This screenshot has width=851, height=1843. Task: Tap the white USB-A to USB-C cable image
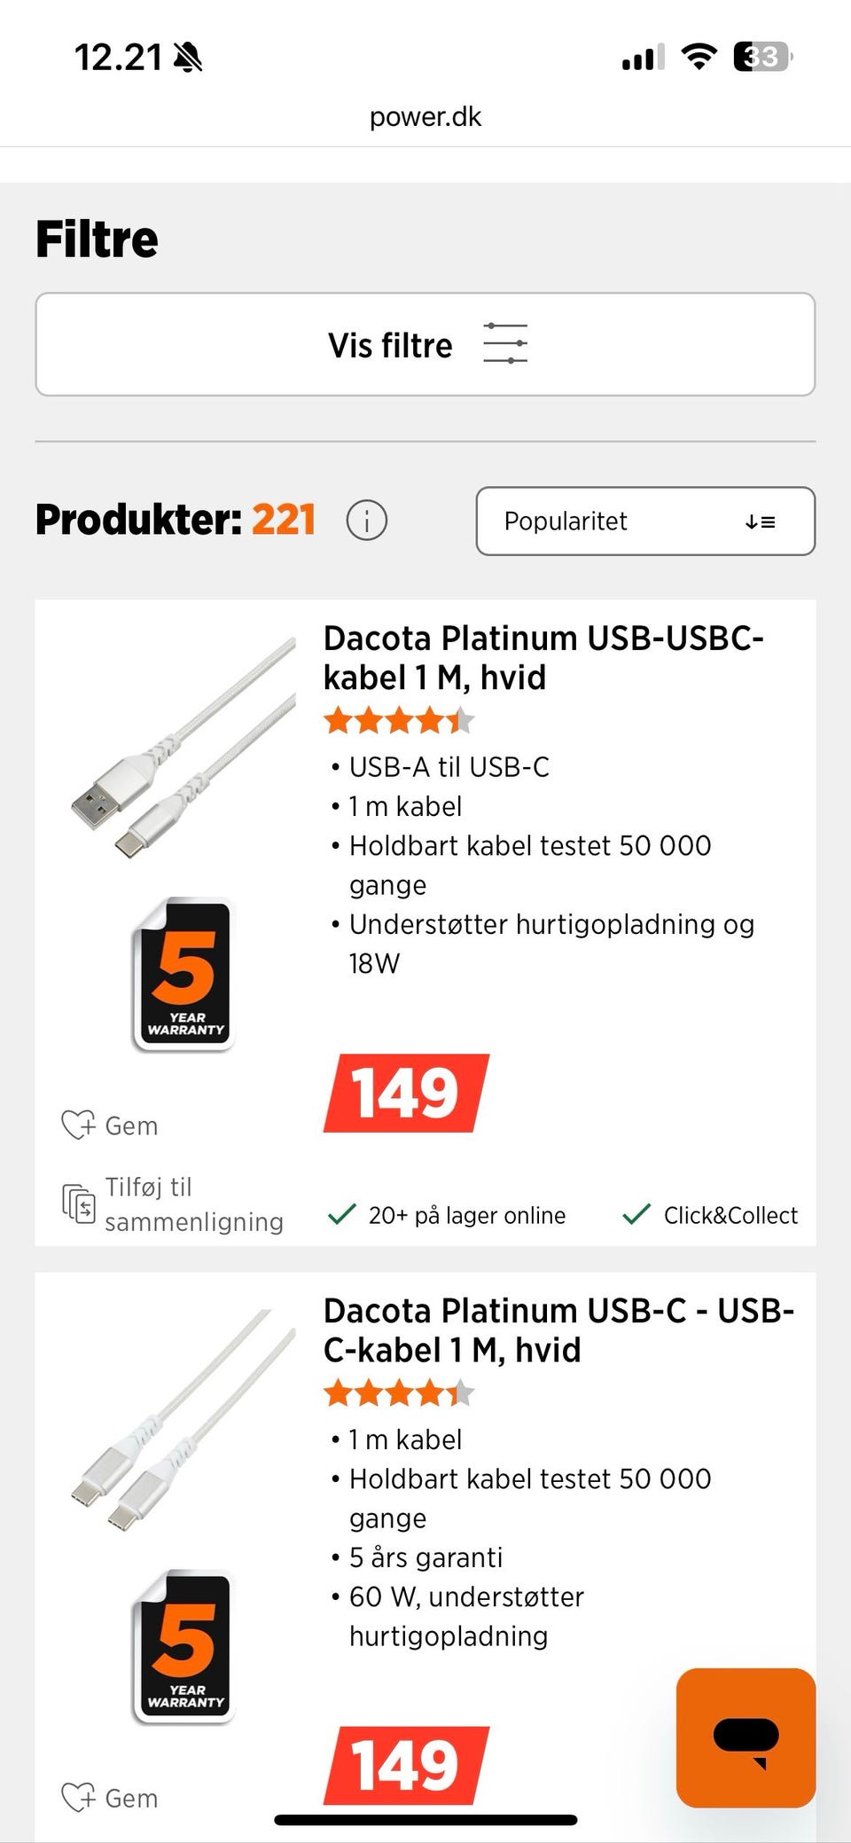tap(184, 747)
